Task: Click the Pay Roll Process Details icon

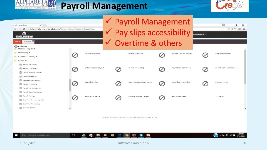Action: (x=118, y=98)
